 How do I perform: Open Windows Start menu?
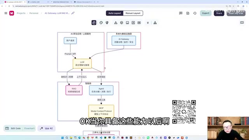62,138
